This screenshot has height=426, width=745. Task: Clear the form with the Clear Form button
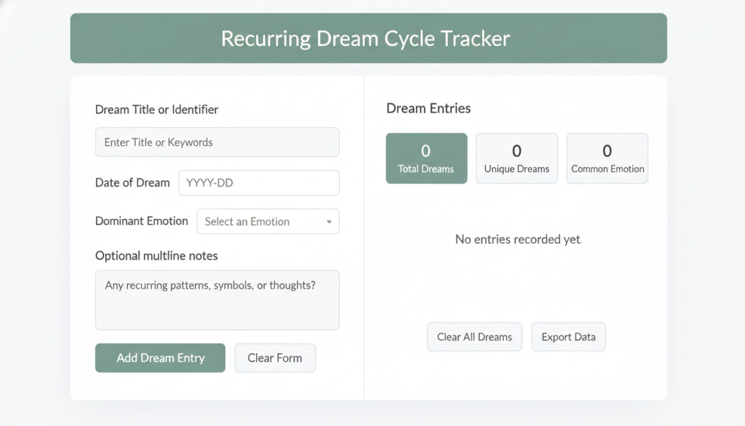(275, 358)
